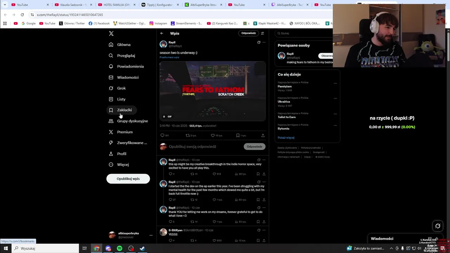Click Odpowiedz submit button
450x253 pixels.
[255, 147]
